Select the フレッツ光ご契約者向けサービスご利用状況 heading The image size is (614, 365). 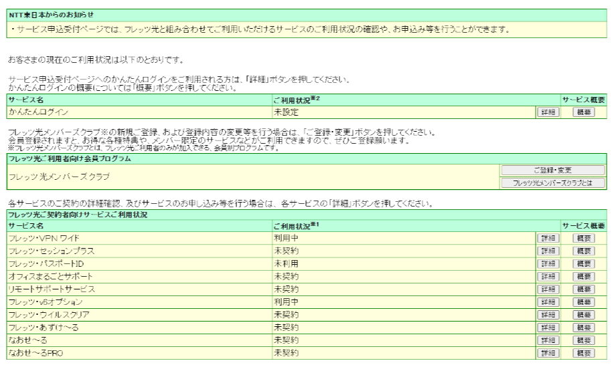78,215
